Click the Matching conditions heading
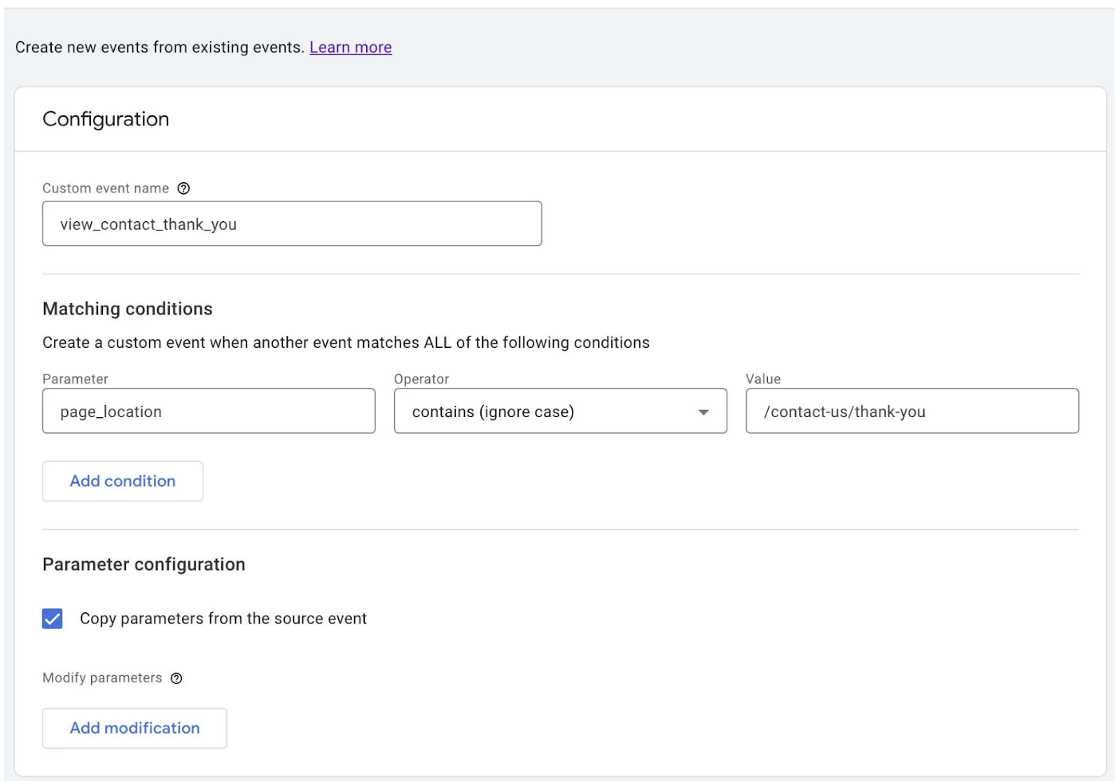Viewport: 1120px width, 781px height. (127, 309)
